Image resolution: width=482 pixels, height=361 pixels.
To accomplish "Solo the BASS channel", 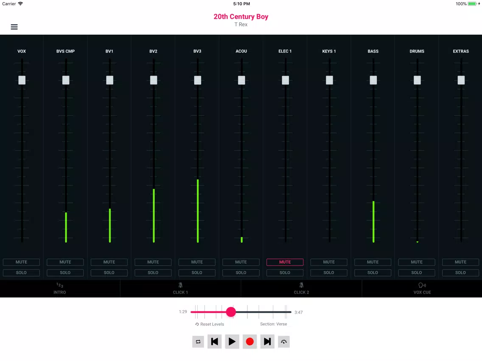I will [373, 272].
